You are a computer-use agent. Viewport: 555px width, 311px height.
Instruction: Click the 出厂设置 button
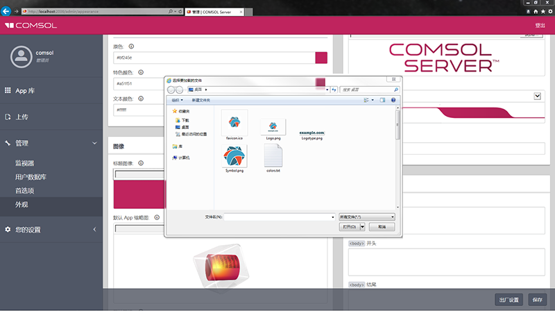pyautogui.click(x=509, y=300)
